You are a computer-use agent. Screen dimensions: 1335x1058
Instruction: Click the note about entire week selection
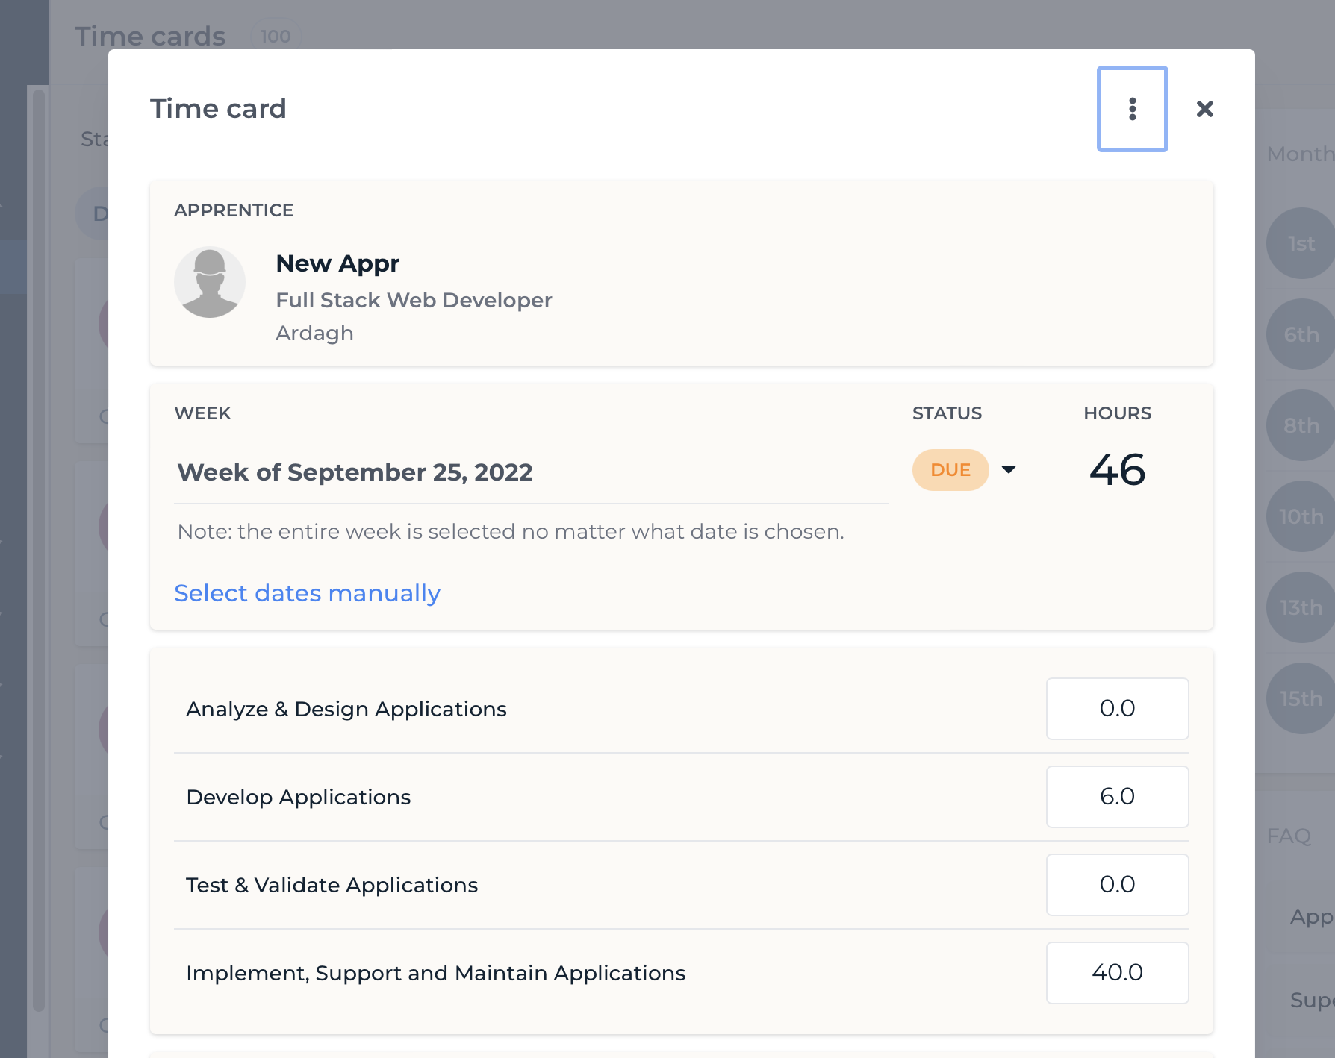(x=511, y=531)
